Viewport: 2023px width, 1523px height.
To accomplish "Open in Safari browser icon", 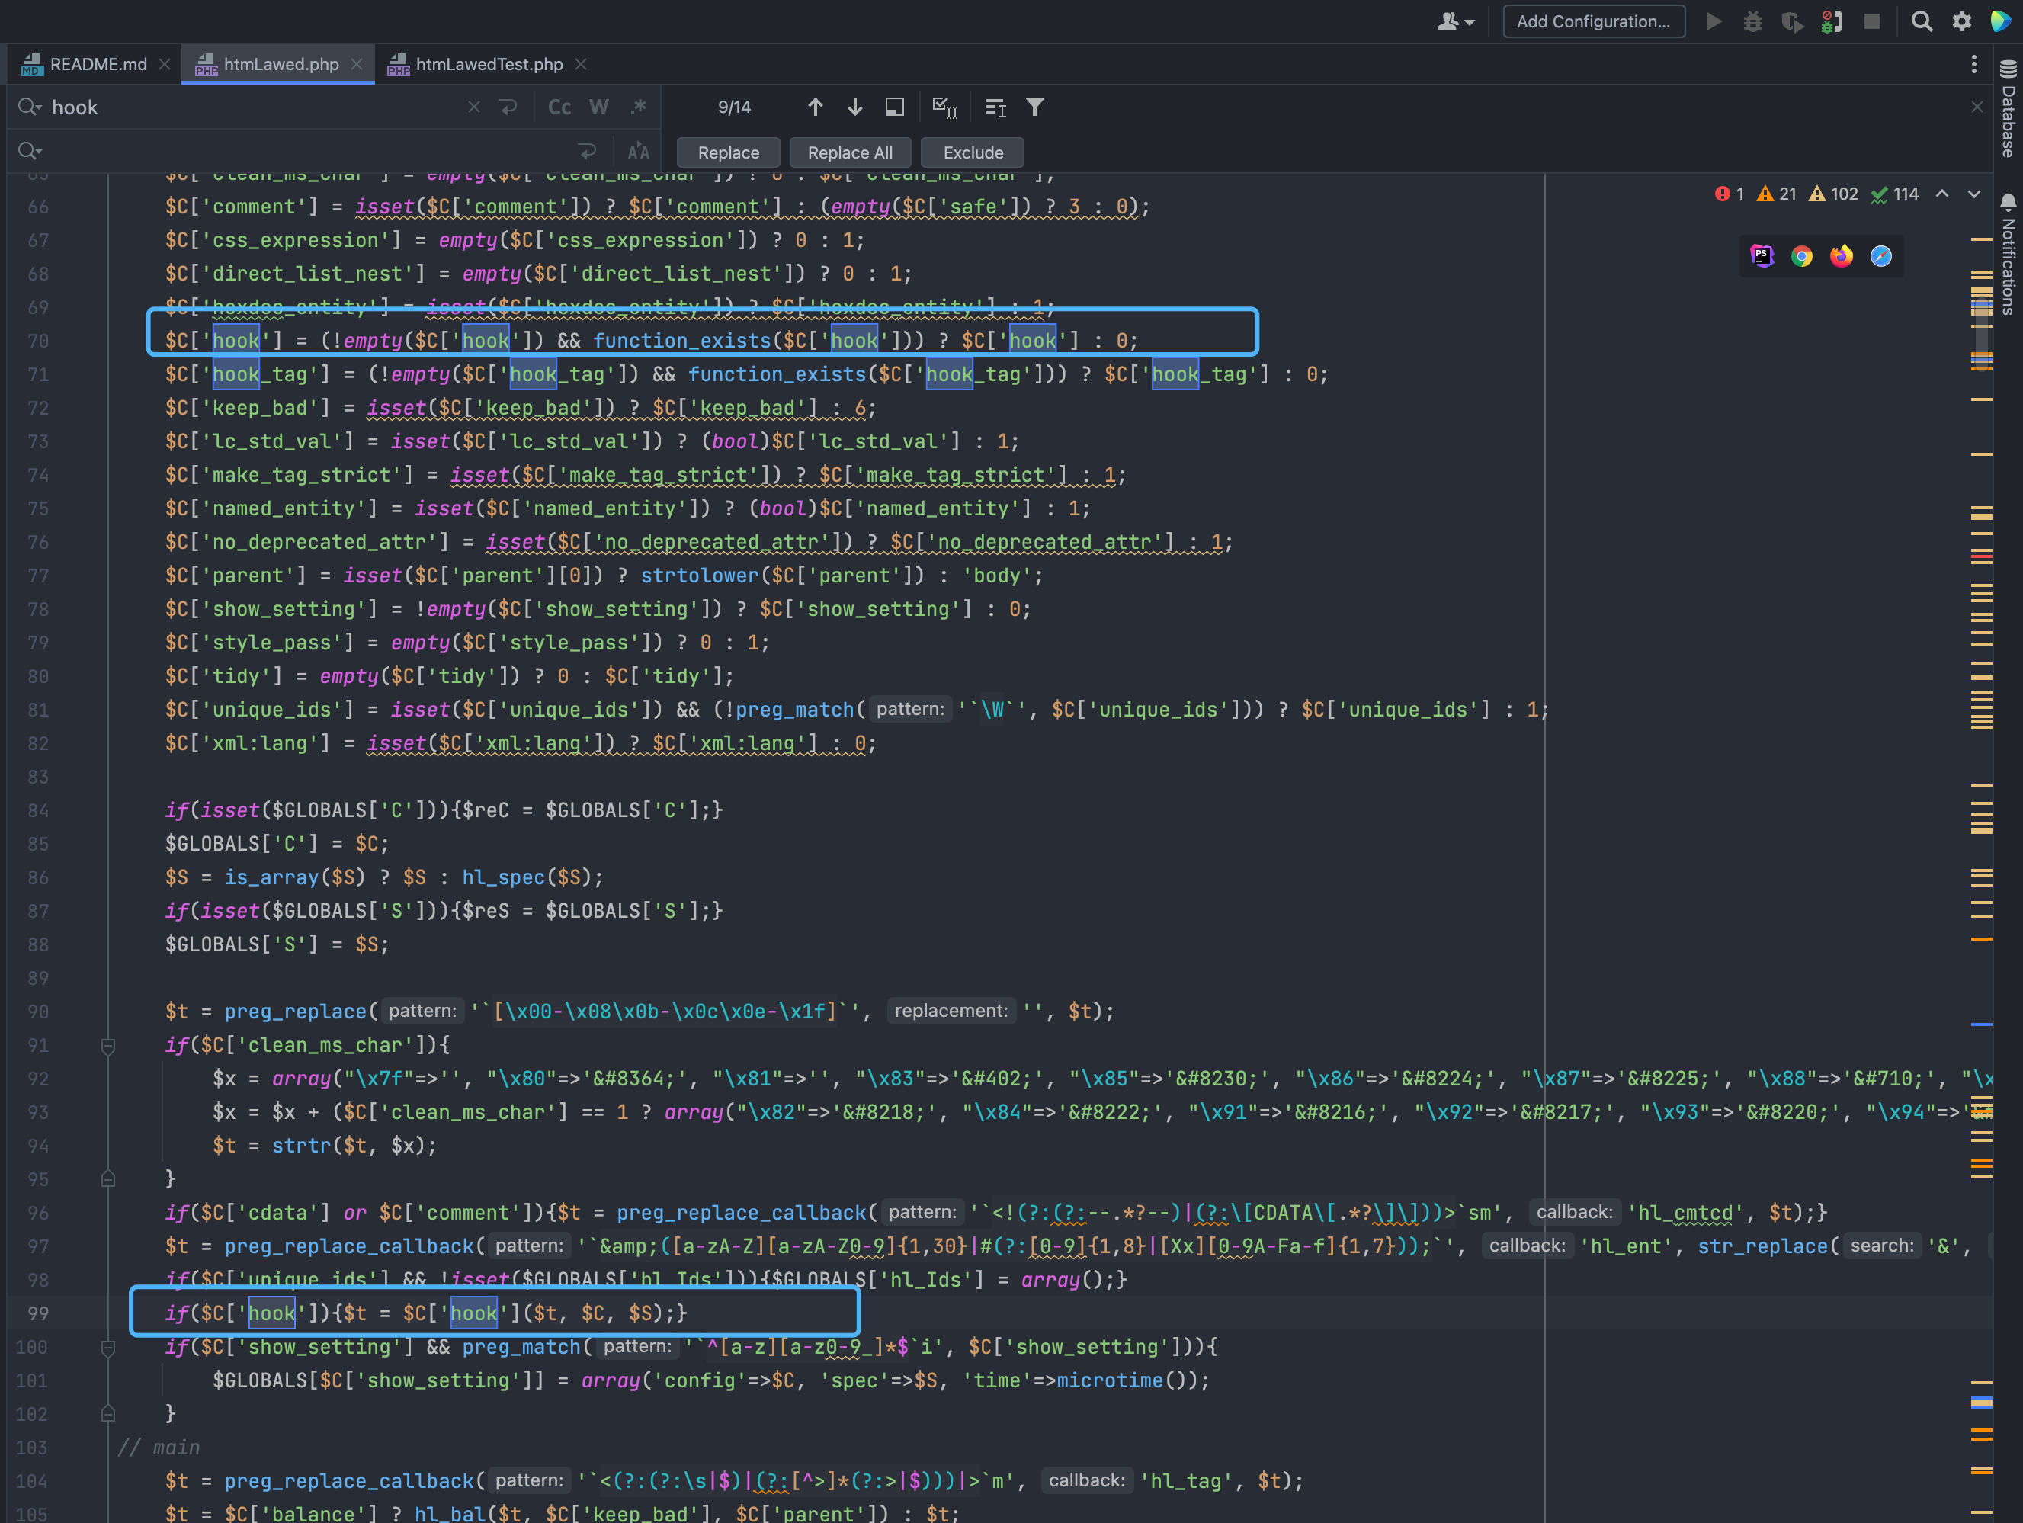I will [x=1880, y=257].
